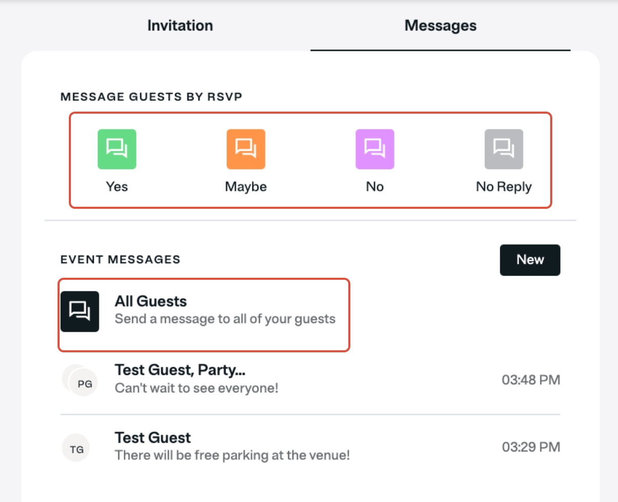Click the New button to compose a message
The image size is (618, 502).
530,260
